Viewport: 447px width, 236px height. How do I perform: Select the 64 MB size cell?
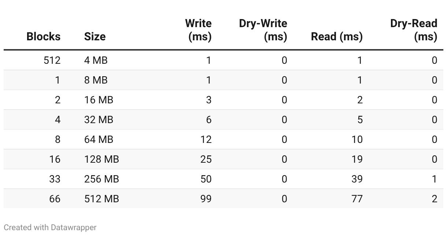pos(99,139)
